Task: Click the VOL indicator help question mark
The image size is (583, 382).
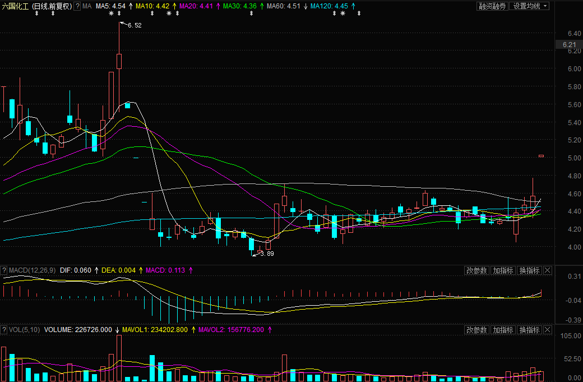Action: (4, 330)
